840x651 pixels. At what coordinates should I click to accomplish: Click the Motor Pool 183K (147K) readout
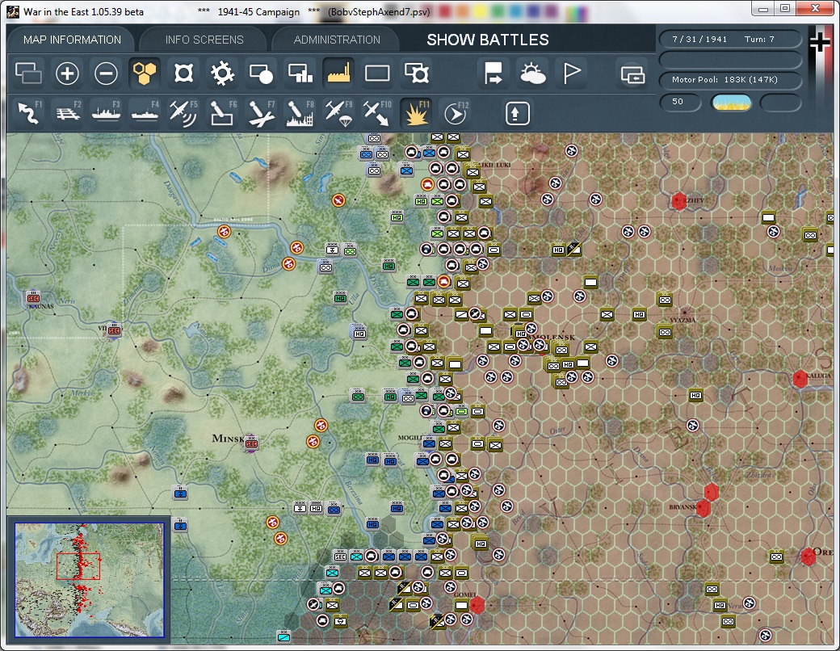(730, 80)
